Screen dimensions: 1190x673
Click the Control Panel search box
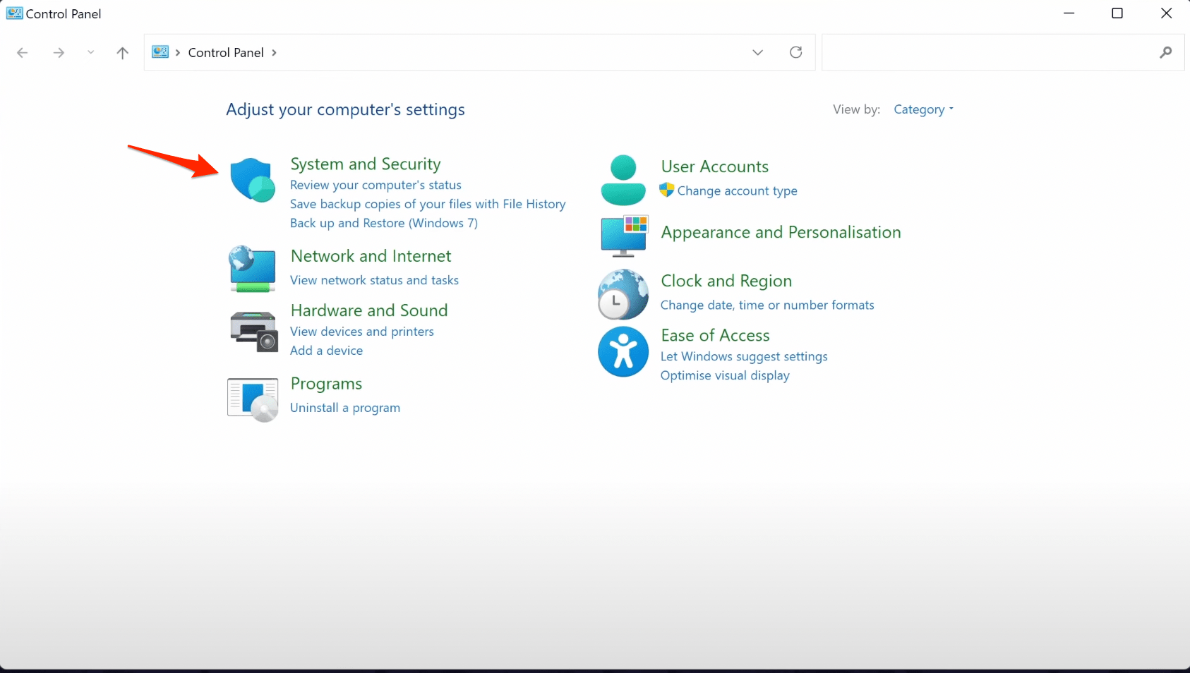[988, 52]
